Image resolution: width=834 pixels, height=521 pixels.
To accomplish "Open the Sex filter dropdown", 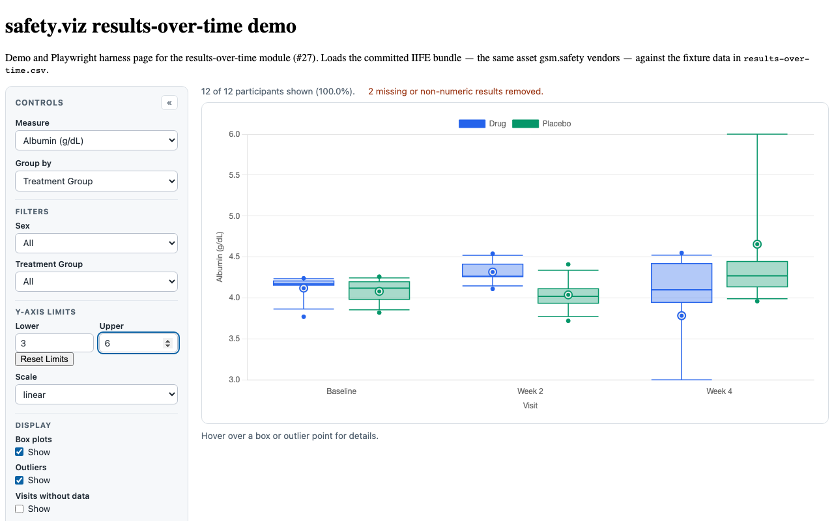I will click(96, 243).
